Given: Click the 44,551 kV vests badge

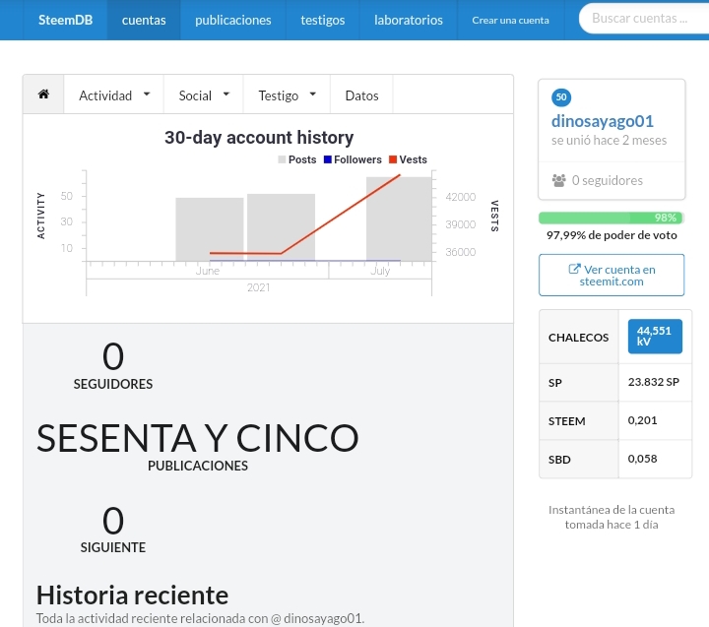Looking at the screenshot, I should [655, 337].
